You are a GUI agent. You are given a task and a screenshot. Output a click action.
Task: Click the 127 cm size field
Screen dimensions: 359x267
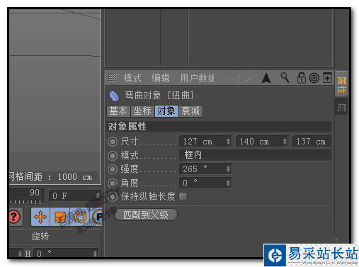(205, 142)
